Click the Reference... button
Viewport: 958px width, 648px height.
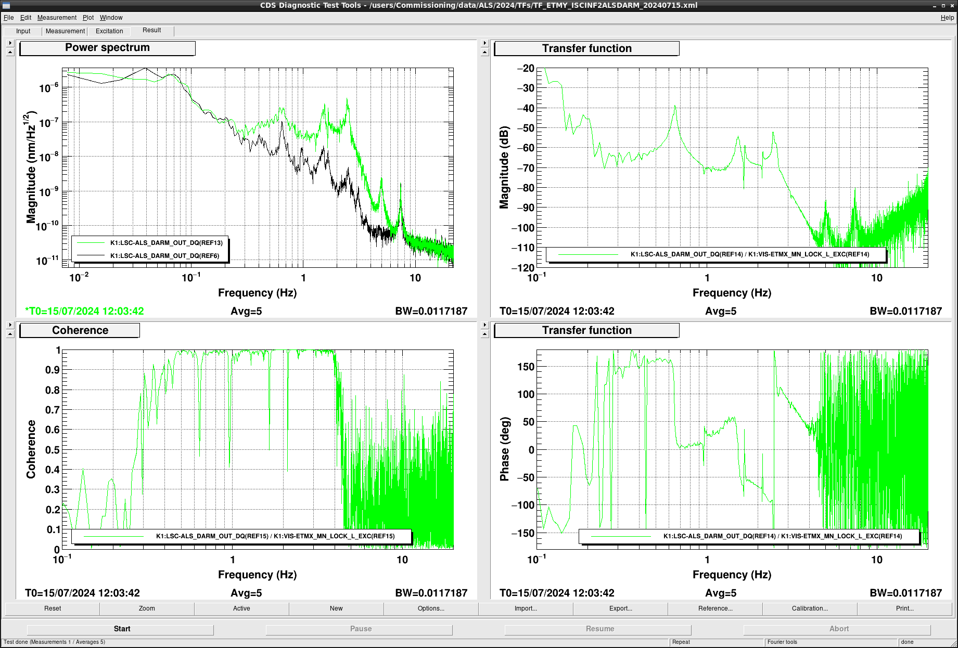tap(715, 608)
